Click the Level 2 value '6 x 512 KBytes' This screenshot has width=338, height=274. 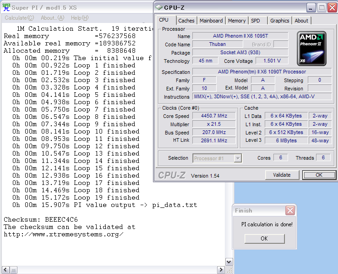[286, 132]
